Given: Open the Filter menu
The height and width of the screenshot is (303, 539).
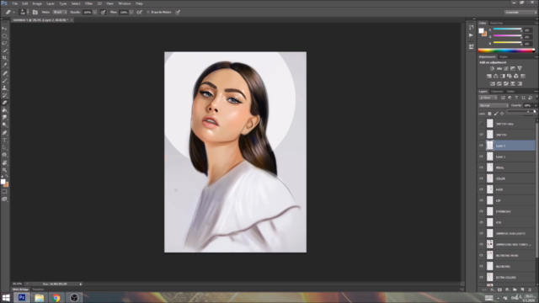Looking at the screenshot, I should coord(88,3).
